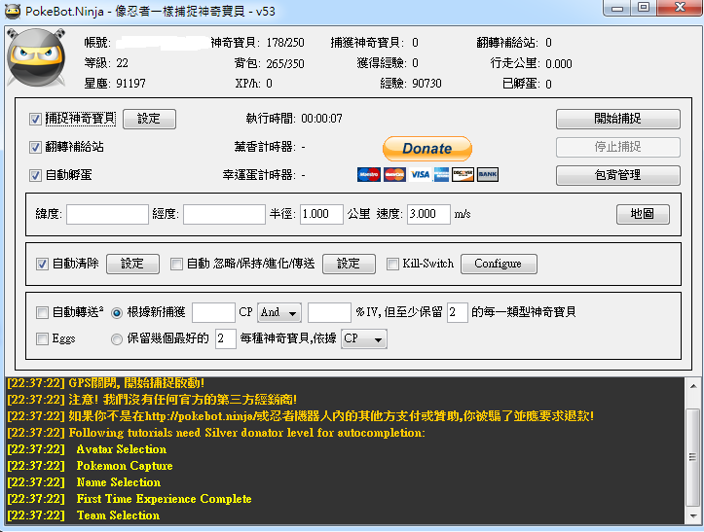Open 設定 for 忽略/保持/進化/傳送
Viewport: 704px width, 532px height.
coord(349,264)
